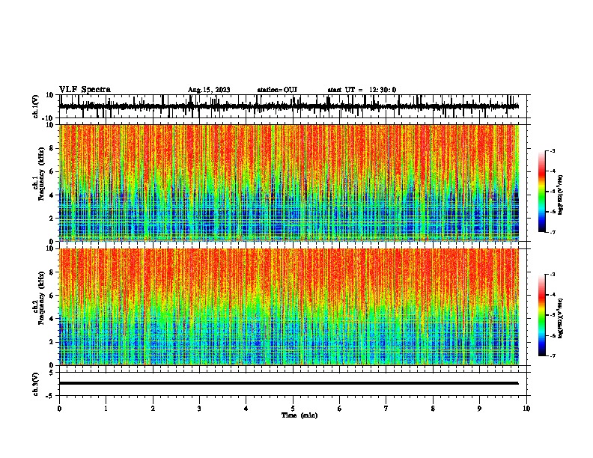
Task: Click the ch.1 spectrogram color bar
Action: pyautogui.click(x=542, y=192)
